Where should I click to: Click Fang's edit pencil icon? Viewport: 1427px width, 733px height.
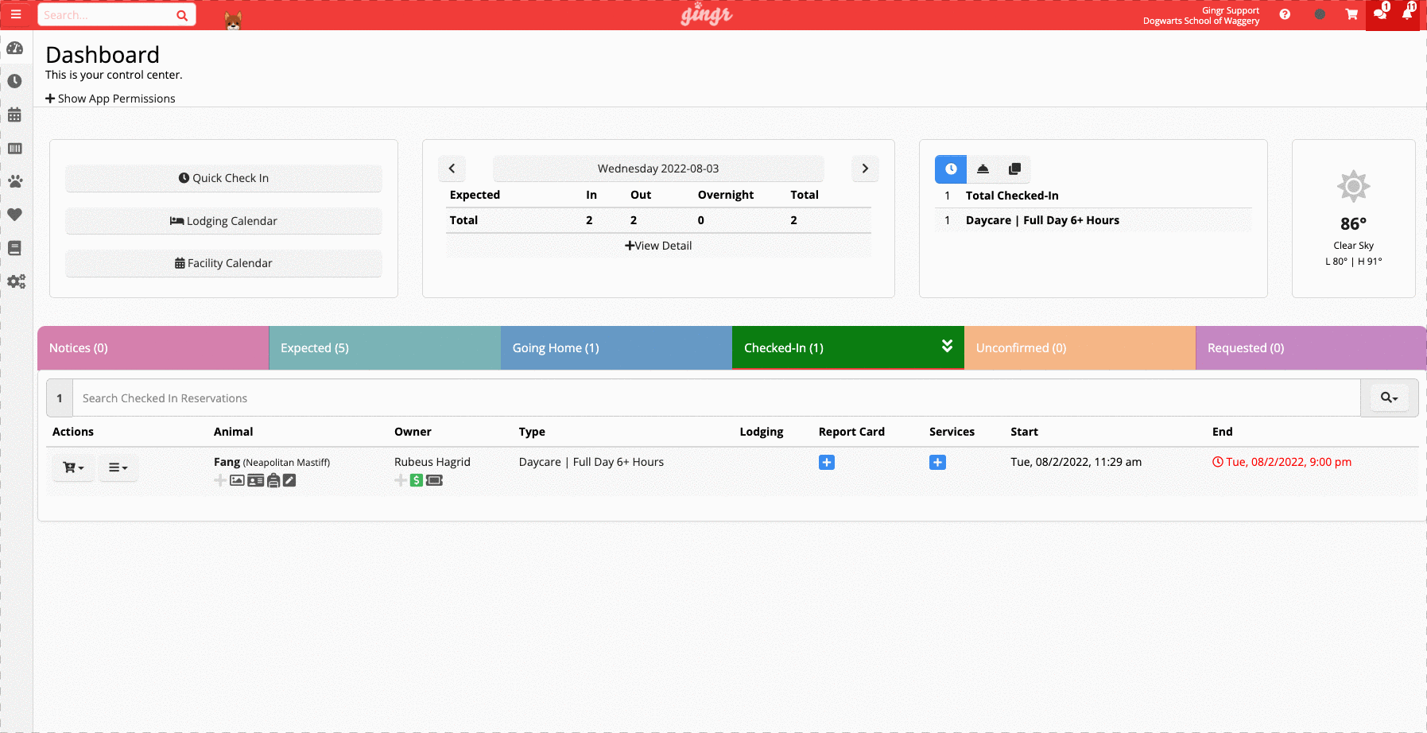pyautogui.click(x=289, y=480)
